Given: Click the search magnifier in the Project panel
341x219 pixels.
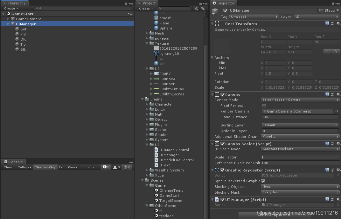Looking at the screenshot, I should coord(161,9).
